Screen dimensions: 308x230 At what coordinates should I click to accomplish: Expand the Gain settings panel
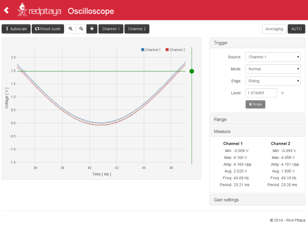point(257,200)
